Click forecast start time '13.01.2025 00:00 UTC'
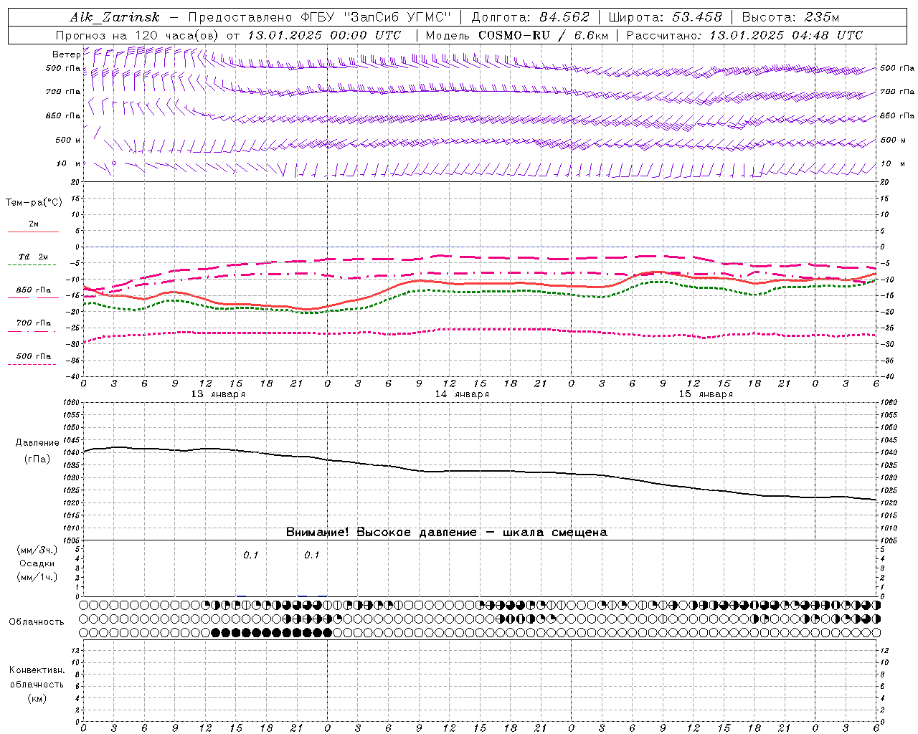Viewport: 918px width, 734px height. pos(324,35)
